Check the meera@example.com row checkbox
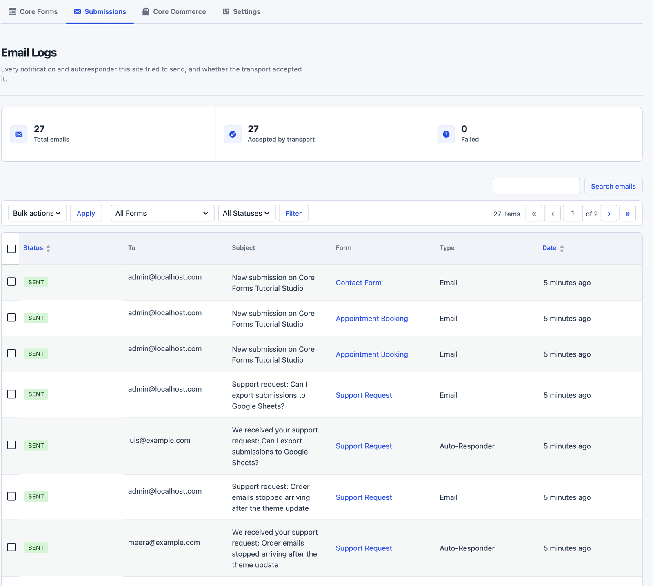Viewport: 653px width, 586px height. pyautogui.click(x=11, y=547)
